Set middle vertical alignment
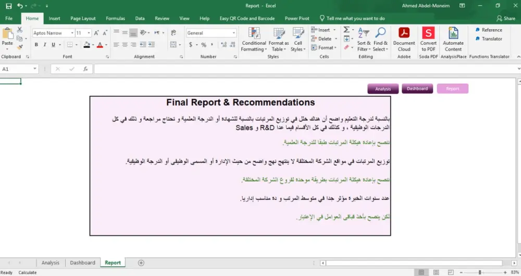 point(125,33)
